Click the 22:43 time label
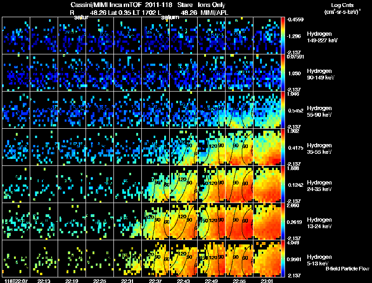The width and height of the screenshot is (372, 283). [x=183, y=281]
